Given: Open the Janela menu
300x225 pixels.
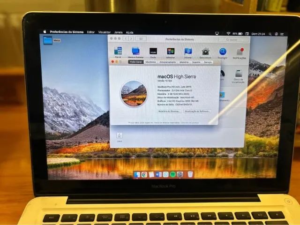Looking at the screenshot, I should tap(118, 32).
